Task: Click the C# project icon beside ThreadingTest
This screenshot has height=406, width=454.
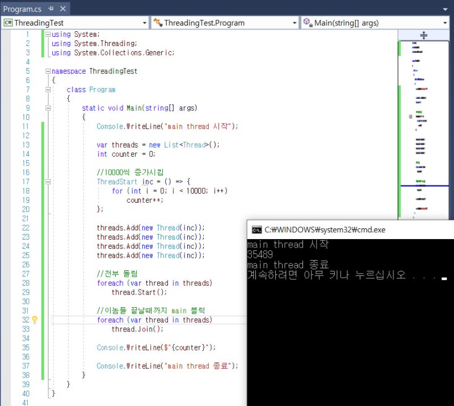Action: tap(8, 23)
